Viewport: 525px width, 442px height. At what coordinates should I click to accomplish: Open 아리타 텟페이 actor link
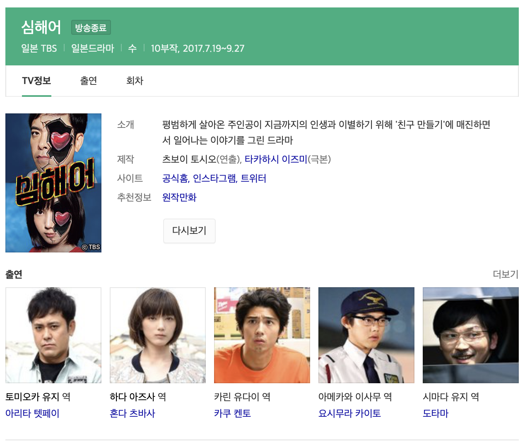(32, 413)
